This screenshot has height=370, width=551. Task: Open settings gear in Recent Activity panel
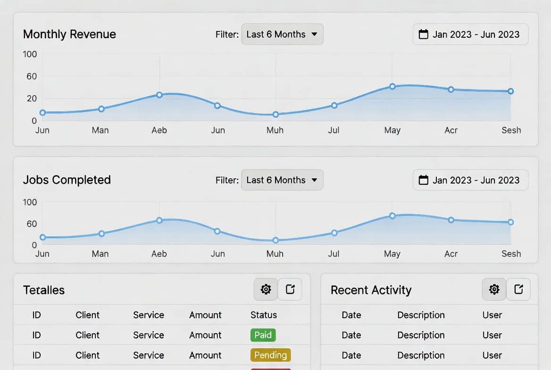pos(494,289)
